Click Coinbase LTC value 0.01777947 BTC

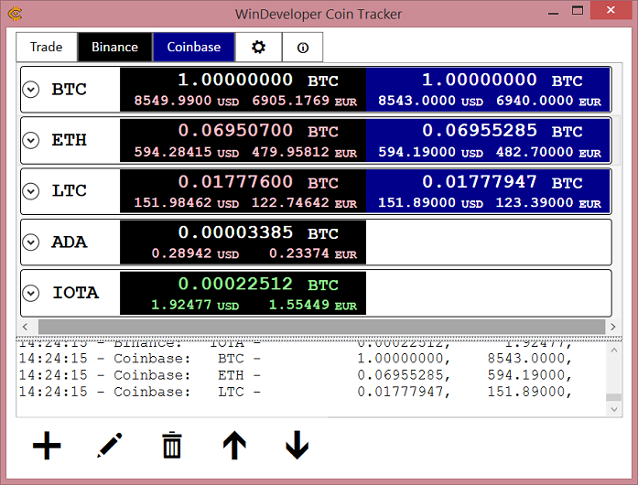click(503, 182)
